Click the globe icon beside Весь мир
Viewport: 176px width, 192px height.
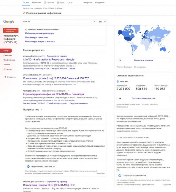(x=118, y=81)
